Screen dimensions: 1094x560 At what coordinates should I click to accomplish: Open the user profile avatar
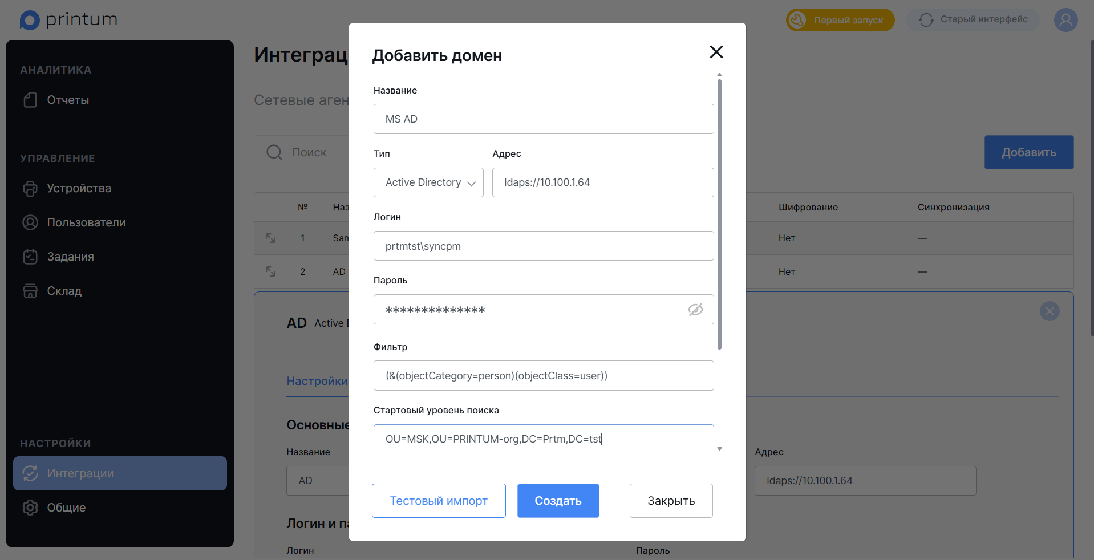1065,20
